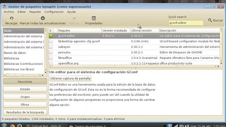This screenshot has height=127, width=226.
Task: Click the Buscar magnifier icon
Action: (x=210, y=20)
